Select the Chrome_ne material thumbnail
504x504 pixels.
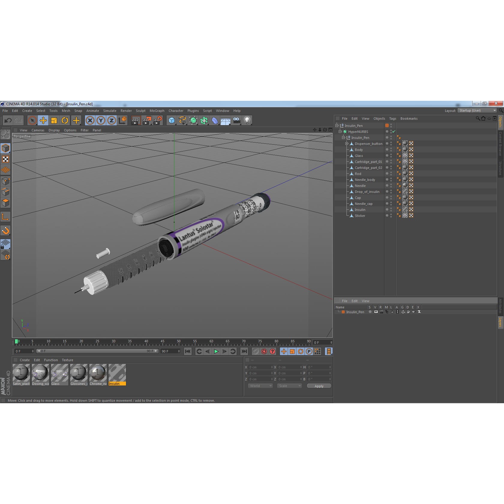click(98, 373)
